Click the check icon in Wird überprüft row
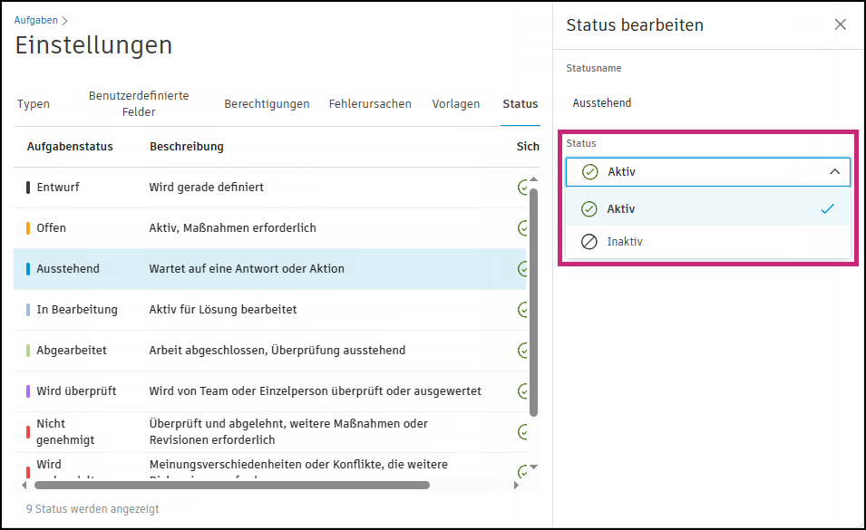Viewport: 866px width, 530px height. tap(523, 391)
